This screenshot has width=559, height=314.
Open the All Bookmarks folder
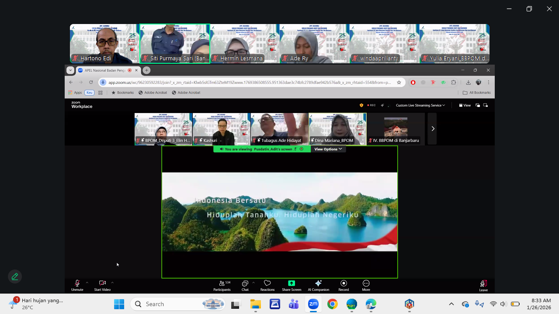click(476, 93)
